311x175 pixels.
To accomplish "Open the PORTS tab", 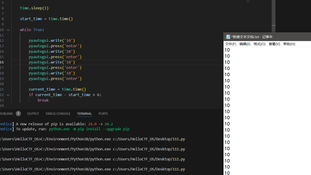I will [103, 114].
